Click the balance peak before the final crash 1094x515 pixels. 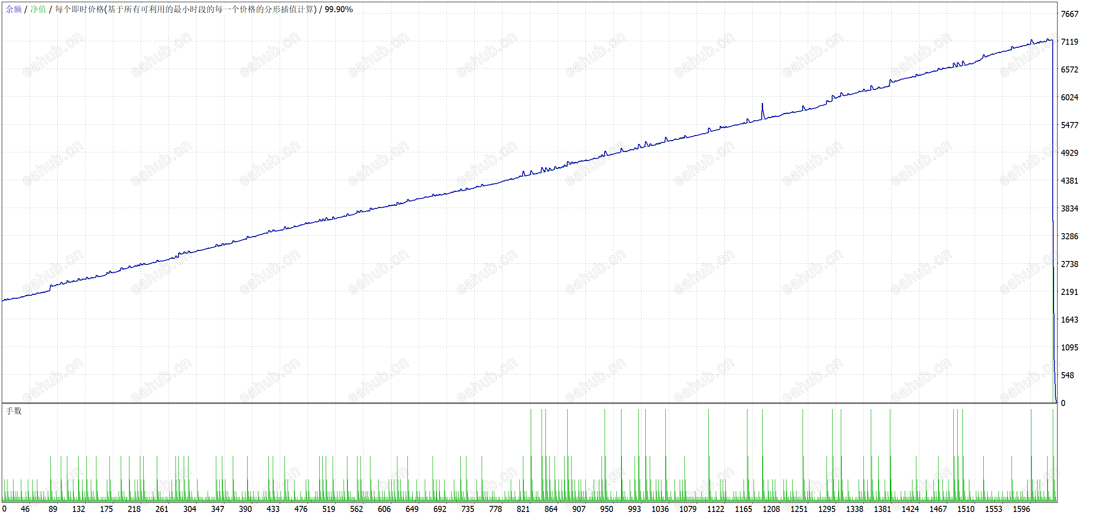1048,40
